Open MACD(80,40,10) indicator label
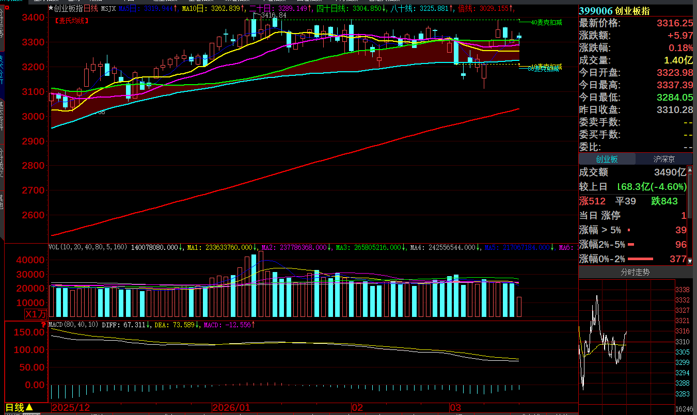The image size is (697, 415). pyautogui.click(x=73, y=325)
